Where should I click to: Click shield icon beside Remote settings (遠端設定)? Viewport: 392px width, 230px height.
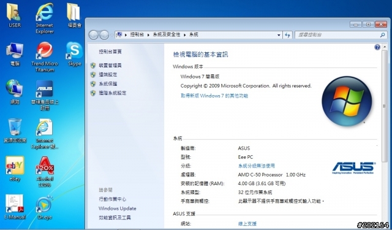[93, 75]
